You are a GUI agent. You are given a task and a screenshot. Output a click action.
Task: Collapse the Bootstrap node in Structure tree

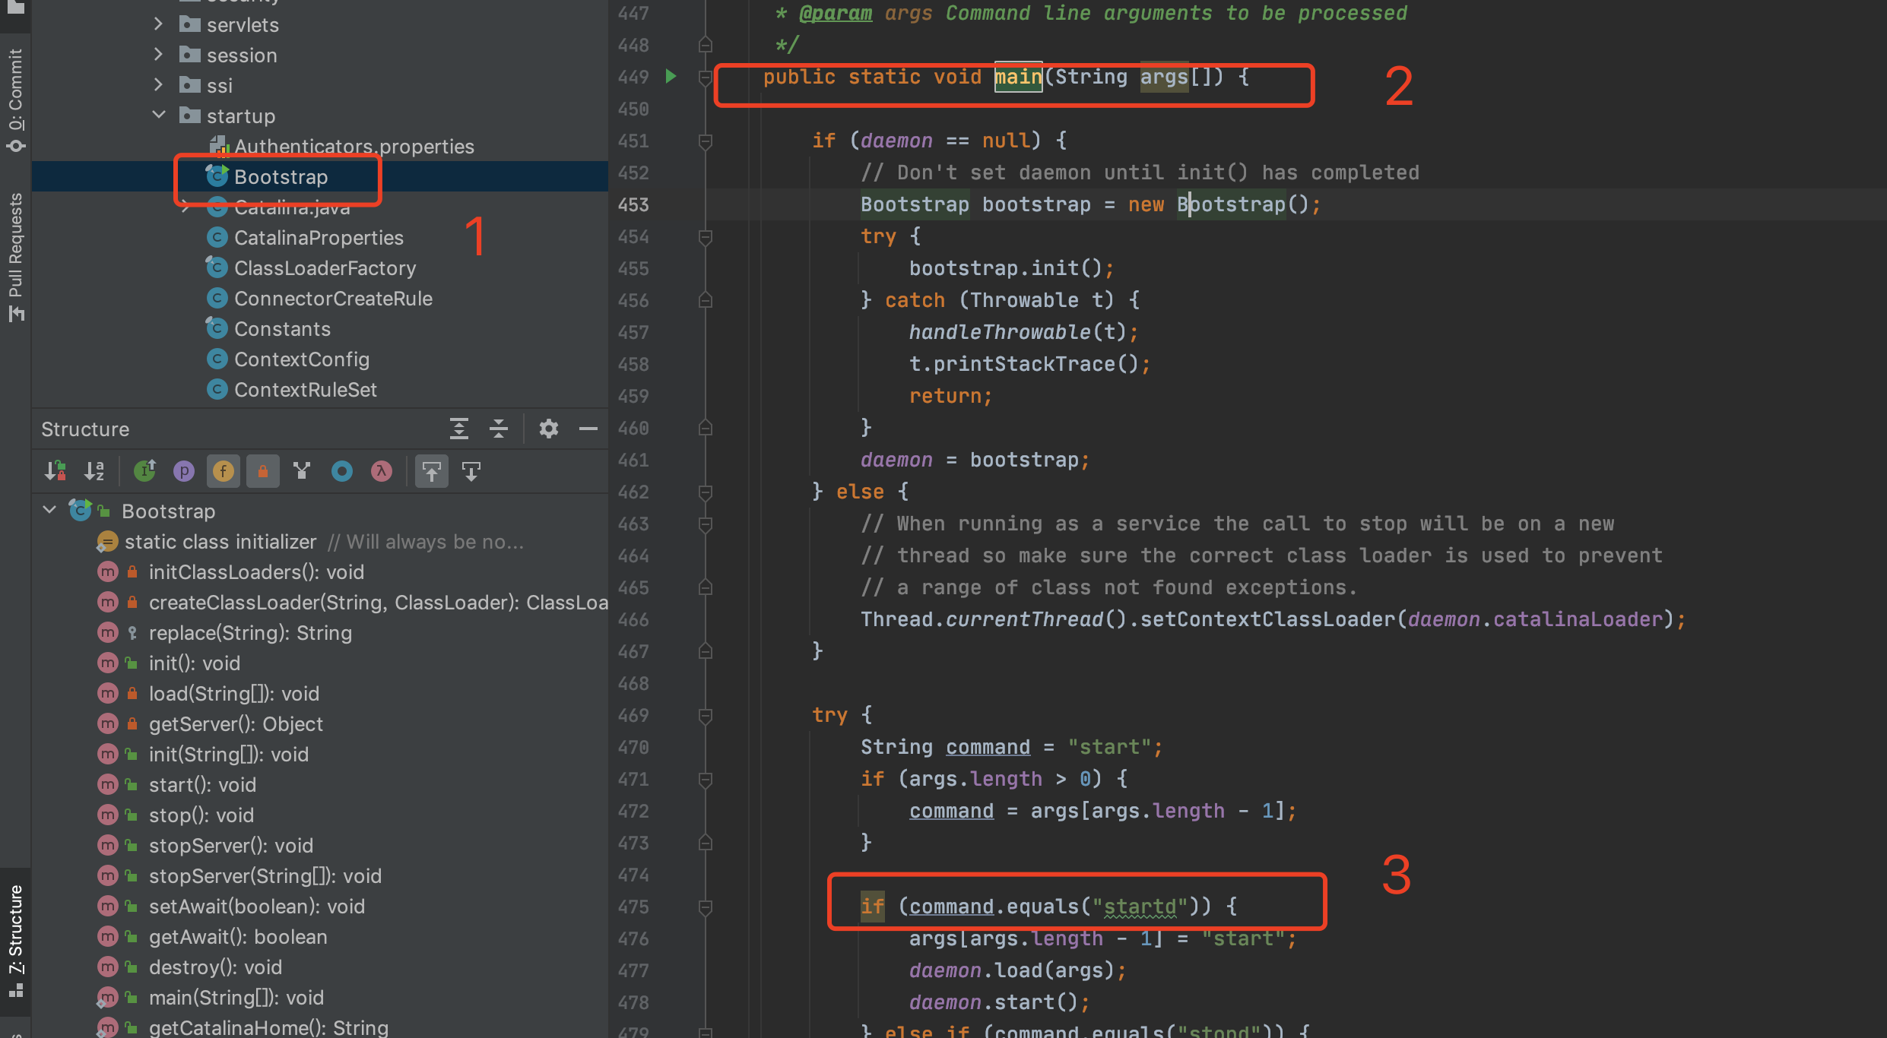click(x=50, y=511)
